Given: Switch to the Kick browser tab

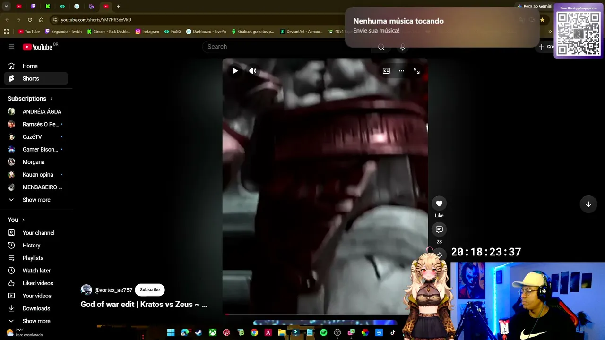Looking at the screenshot, I should click(48, 6).
